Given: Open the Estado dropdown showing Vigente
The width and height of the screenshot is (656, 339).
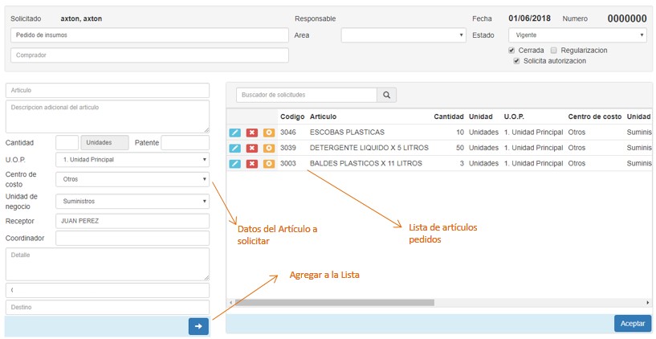Looking at the screenshot, I should (x=577, y=35).
